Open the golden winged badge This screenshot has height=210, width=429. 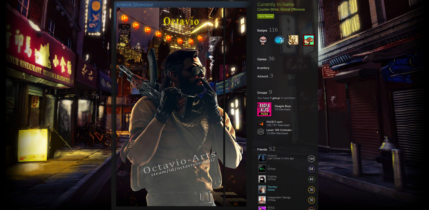pos(293,40)
